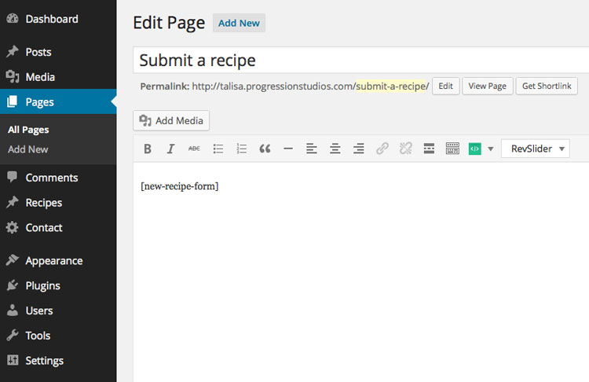589x382 pixels.
Task: Click the Tools wrench icon
Action: pos(13,335)
